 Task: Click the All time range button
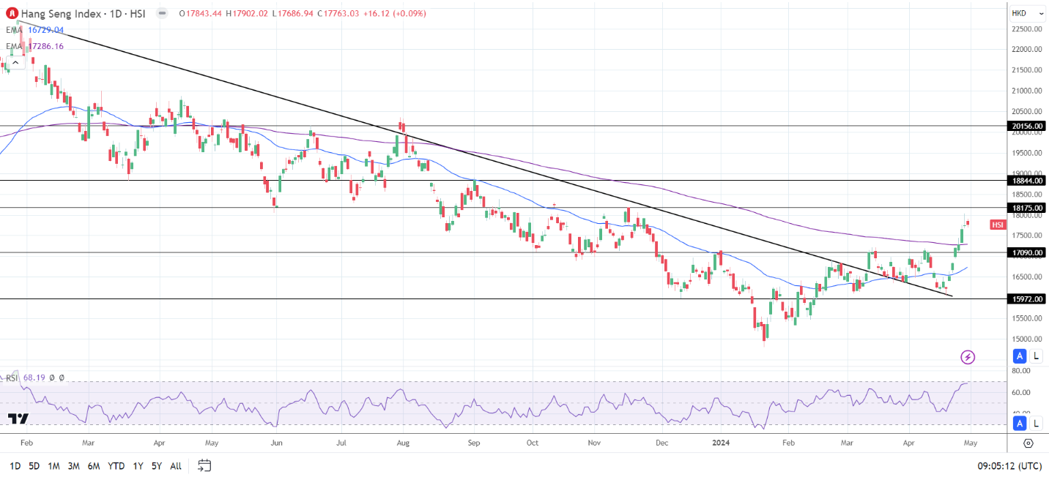click(176, 465)
